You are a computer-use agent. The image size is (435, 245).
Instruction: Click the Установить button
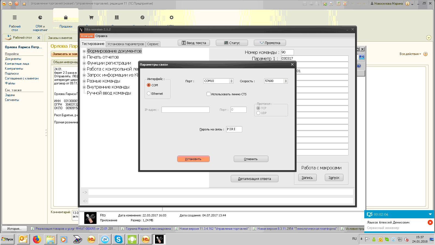(x=193, y=159)
